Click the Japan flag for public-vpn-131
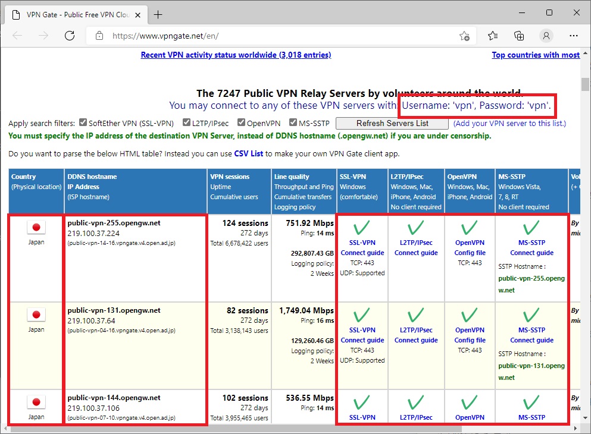591x434 pixels. [x=36, y=315]
